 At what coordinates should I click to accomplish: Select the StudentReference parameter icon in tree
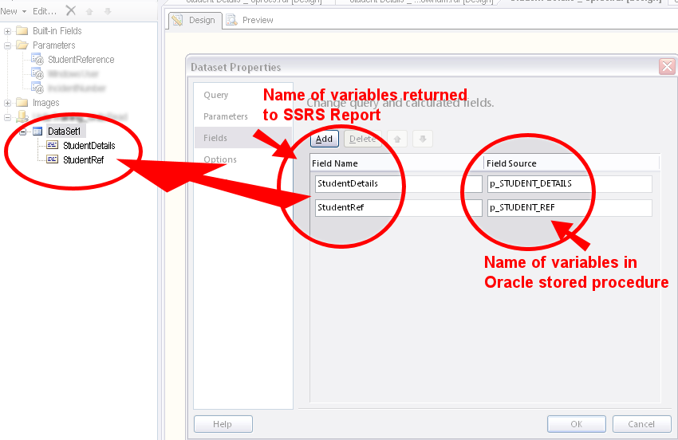pos(37,60)
